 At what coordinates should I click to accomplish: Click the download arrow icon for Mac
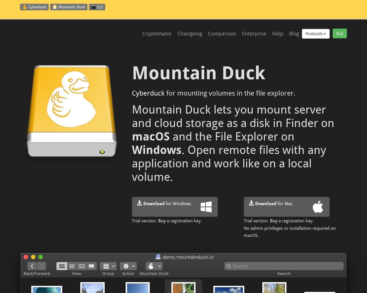251,203
